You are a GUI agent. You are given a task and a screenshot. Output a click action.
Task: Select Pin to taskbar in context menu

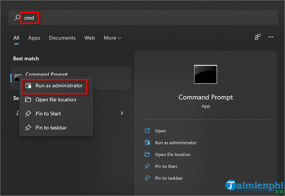[57, 128]
